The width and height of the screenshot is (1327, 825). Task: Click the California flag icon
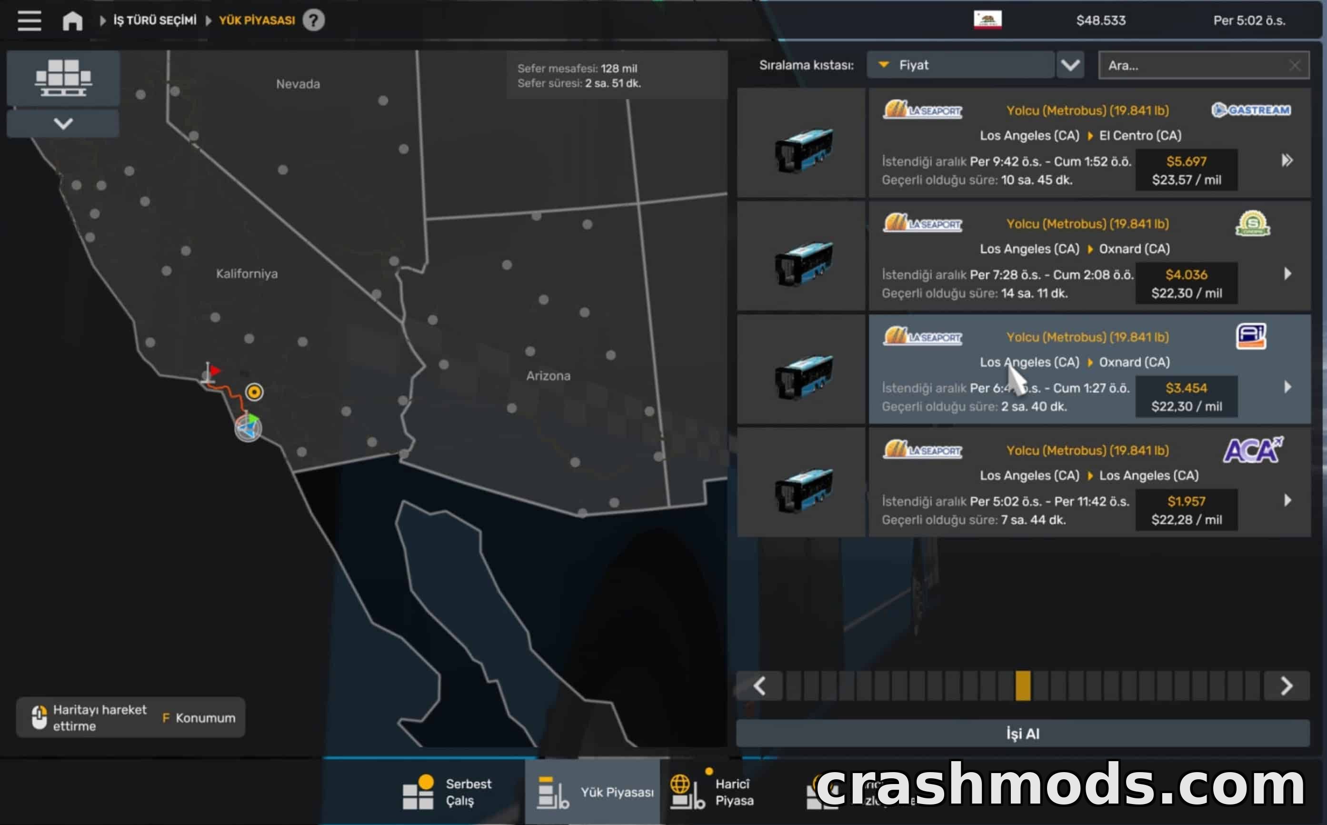click(987, 20)
